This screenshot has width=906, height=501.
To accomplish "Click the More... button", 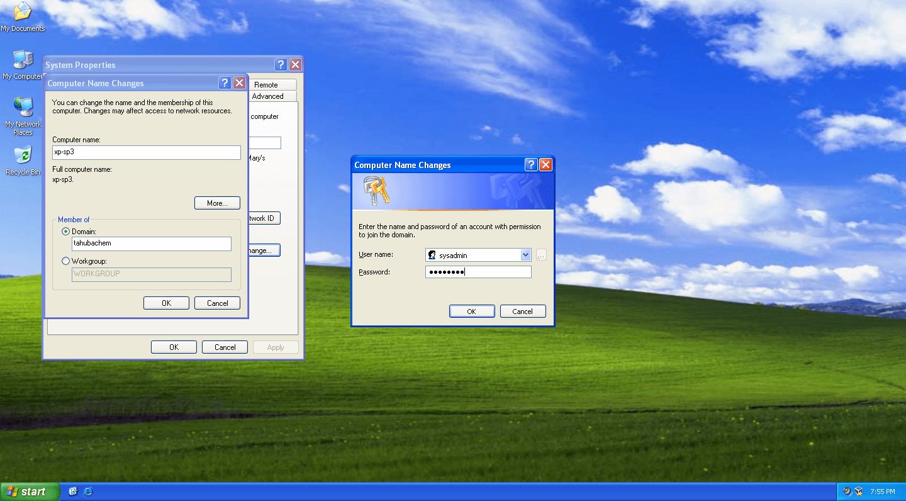I will [217, 203].
